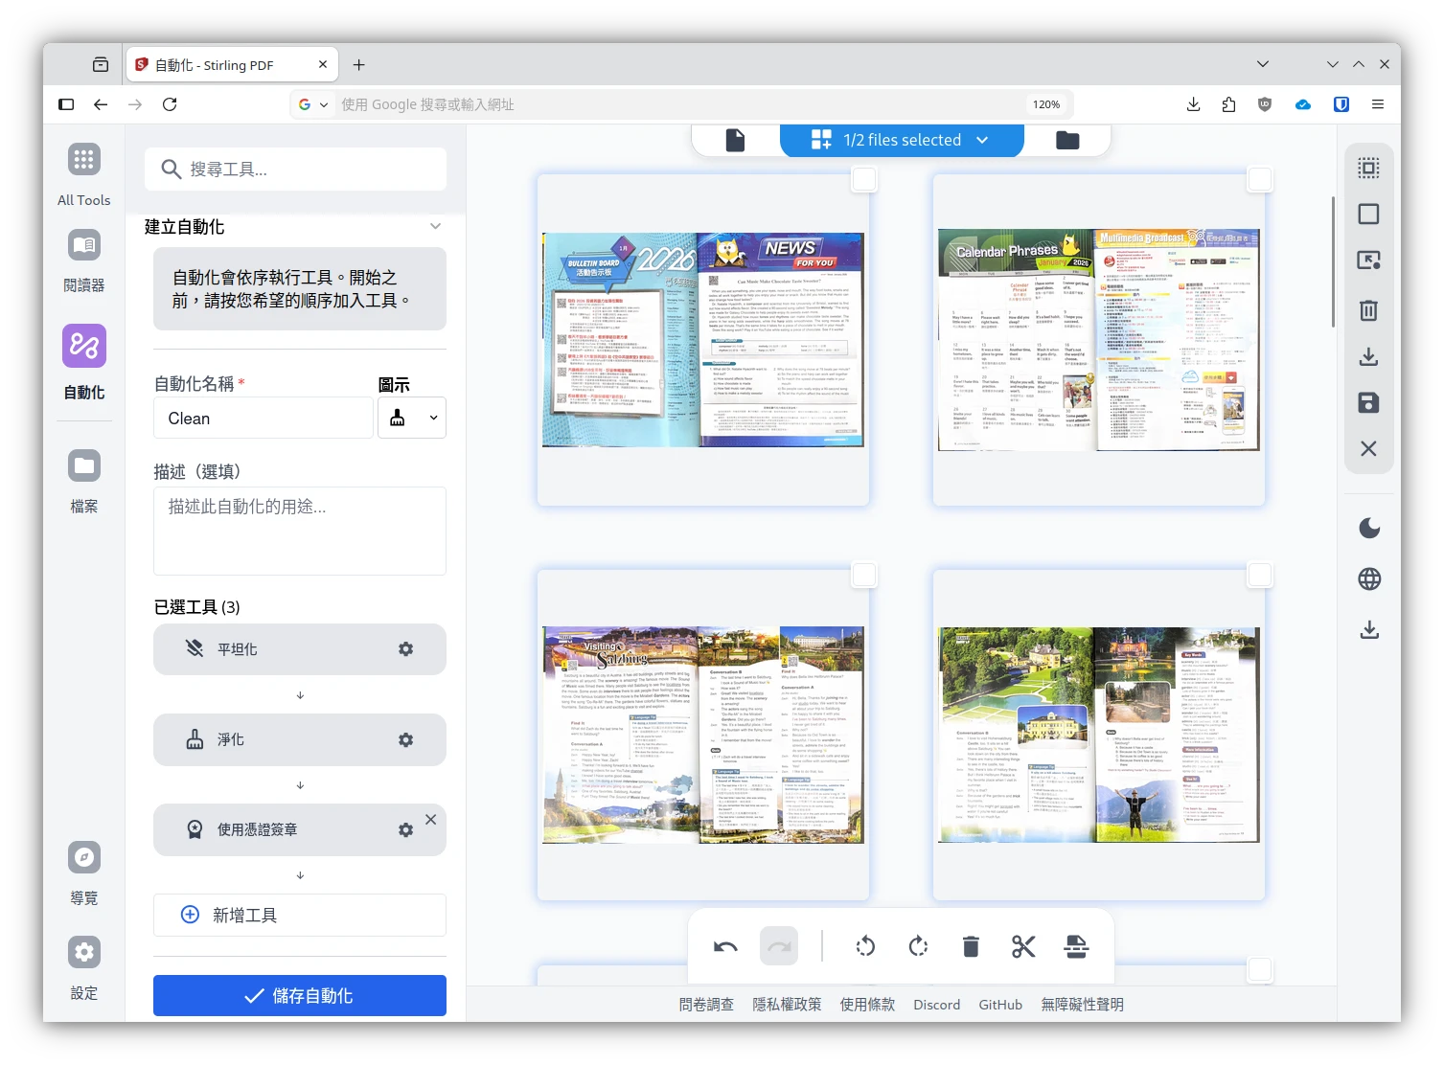The width and height of the screenshot is (1444, 1065).
Task: Open settings gear for 平坦化 tool
Action: [x=406, y=649]
